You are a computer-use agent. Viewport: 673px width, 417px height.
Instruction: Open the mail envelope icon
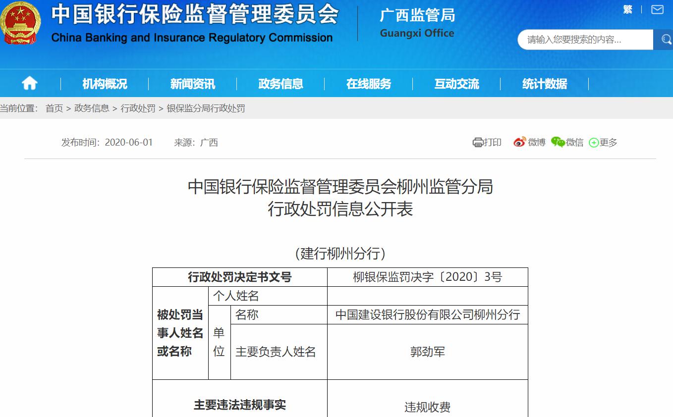(657, 9)
